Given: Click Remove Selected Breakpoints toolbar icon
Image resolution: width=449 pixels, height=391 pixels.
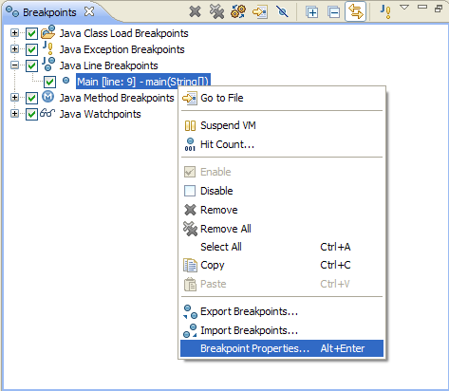Looking at the screenshot, I should (195, 12).
